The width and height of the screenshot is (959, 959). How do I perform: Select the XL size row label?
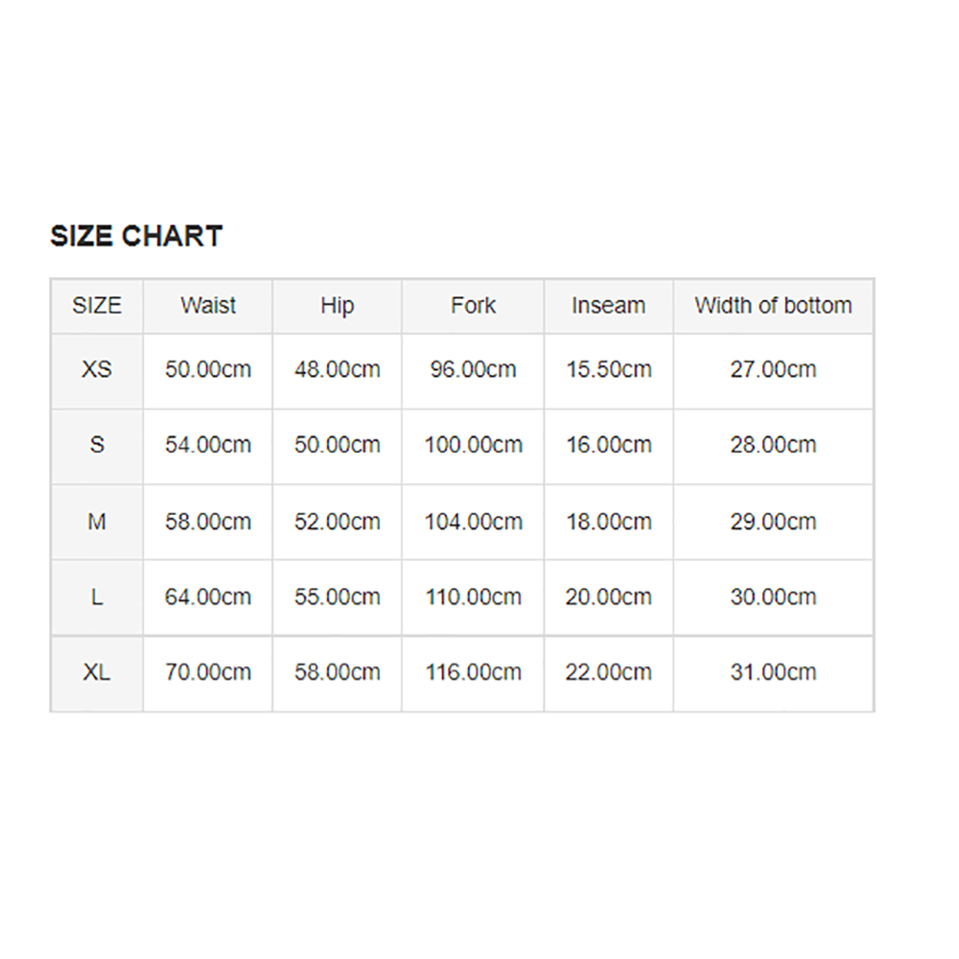point(97,673)
